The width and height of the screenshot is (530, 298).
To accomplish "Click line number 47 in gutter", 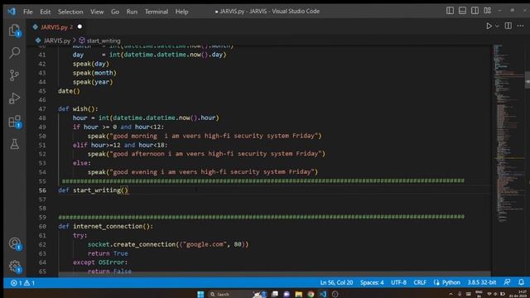I will coord(42,108).
